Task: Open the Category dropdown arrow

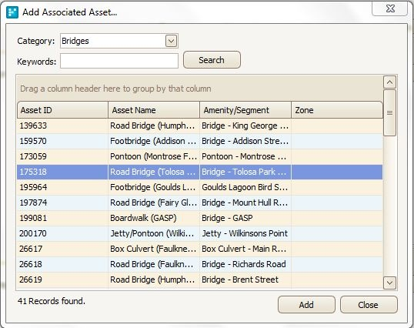Action: pos(171,42)
